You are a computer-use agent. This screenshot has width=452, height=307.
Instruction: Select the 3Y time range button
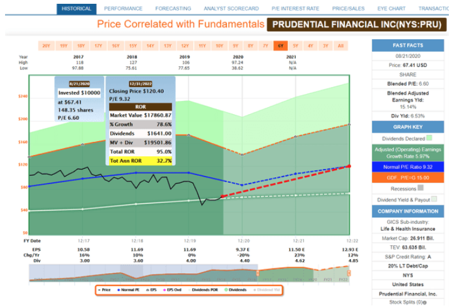click(325, 46)
